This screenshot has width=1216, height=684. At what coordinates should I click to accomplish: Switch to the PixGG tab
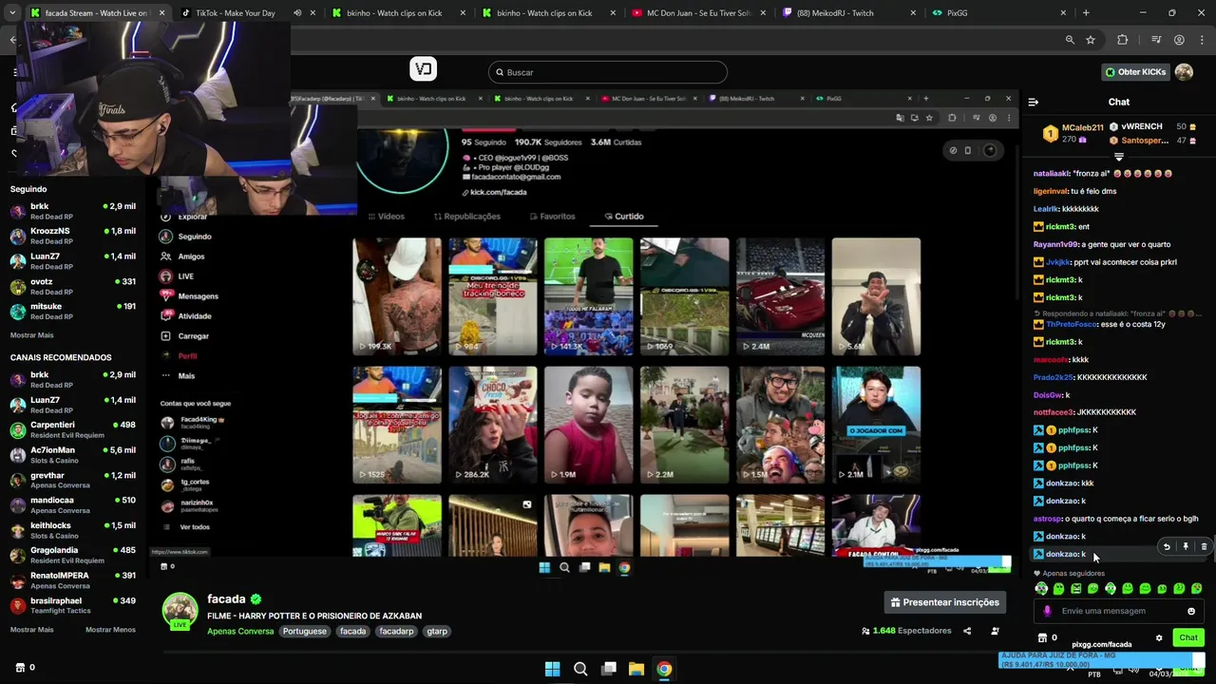(997, 13)
